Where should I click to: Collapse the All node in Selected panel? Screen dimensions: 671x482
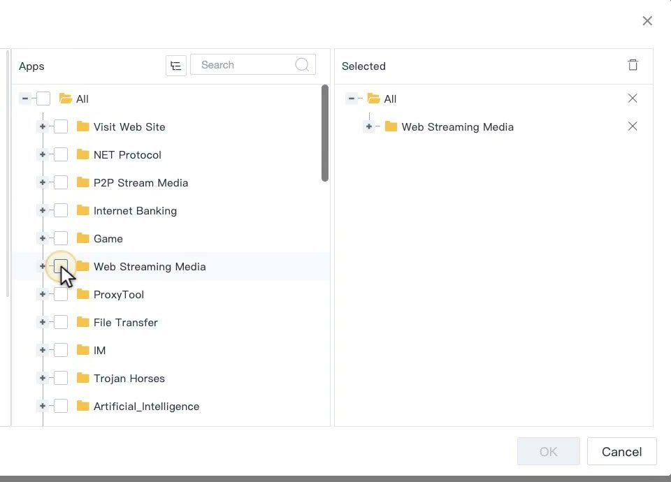[x=352, y=98]
